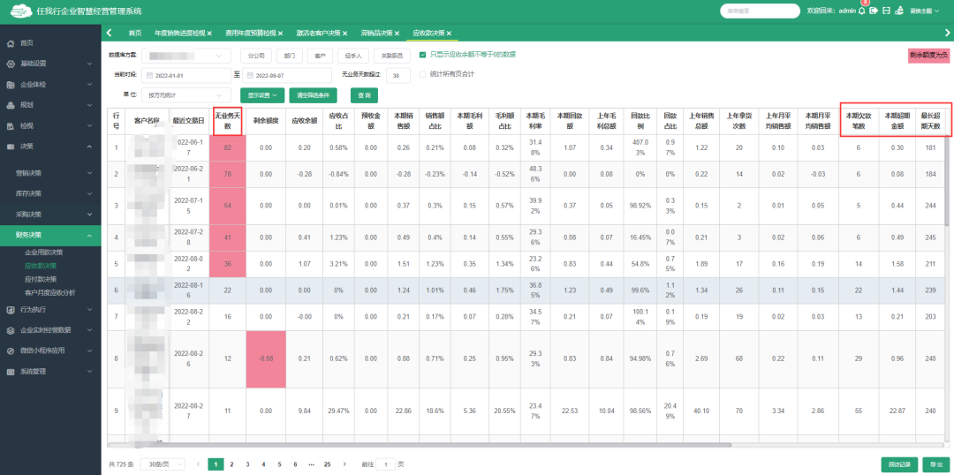Screen dimensions: 954x475
Task: Click the logout icon beside admin
Action: click(873, 11)
